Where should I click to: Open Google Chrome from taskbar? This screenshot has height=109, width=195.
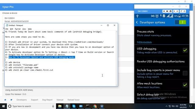click(x=95, y=106)
